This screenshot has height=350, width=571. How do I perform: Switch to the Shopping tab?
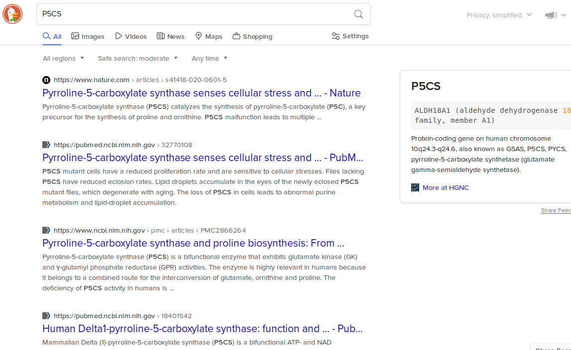coord(252,36)
